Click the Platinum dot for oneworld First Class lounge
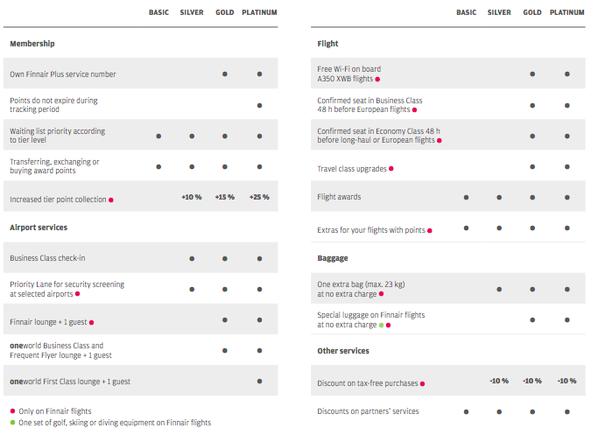Screen dimensions: 591x435 259,381
